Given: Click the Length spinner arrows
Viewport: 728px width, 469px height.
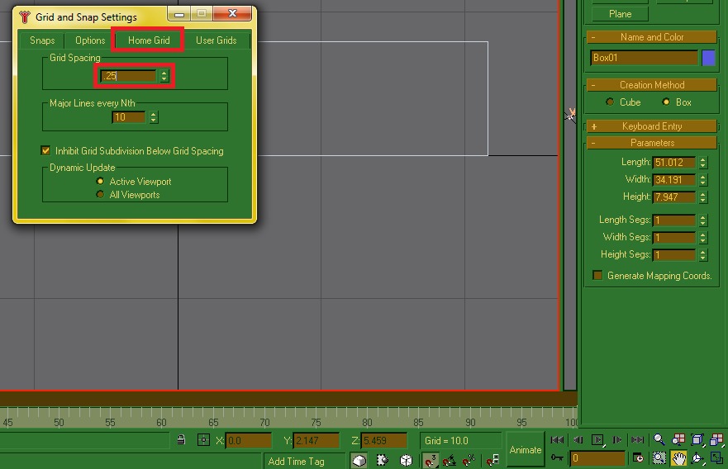Looking at the screenshot, I should (703, 163).
